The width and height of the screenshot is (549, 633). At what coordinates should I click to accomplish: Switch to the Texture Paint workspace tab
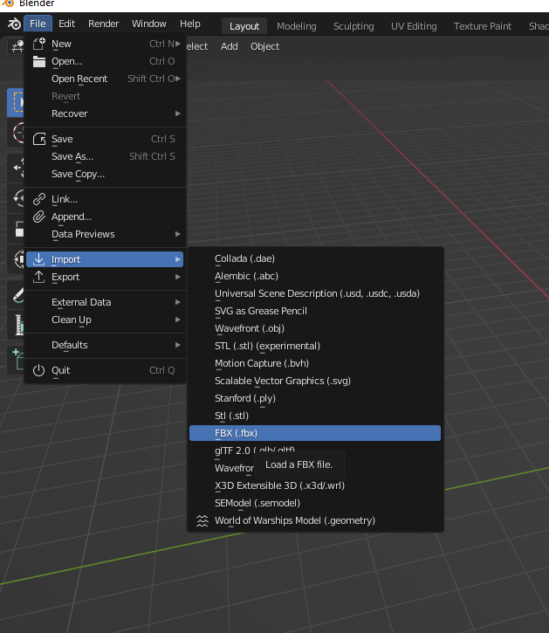(x=483, y=26)
